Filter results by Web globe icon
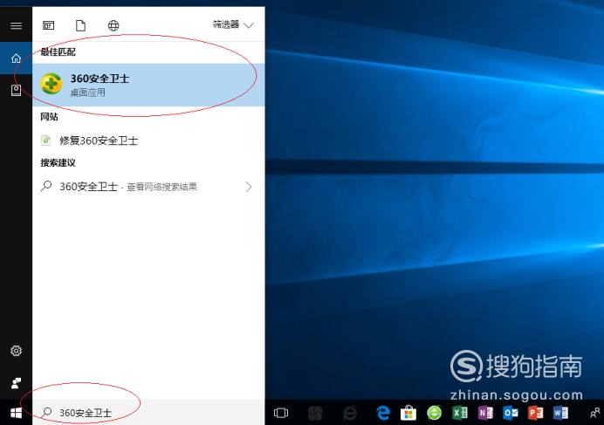This screenshot has height=425, width=604. [113, 25]
